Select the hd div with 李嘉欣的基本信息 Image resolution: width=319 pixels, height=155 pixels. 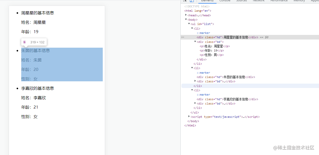pyautogui.click(x=227, y=99)
